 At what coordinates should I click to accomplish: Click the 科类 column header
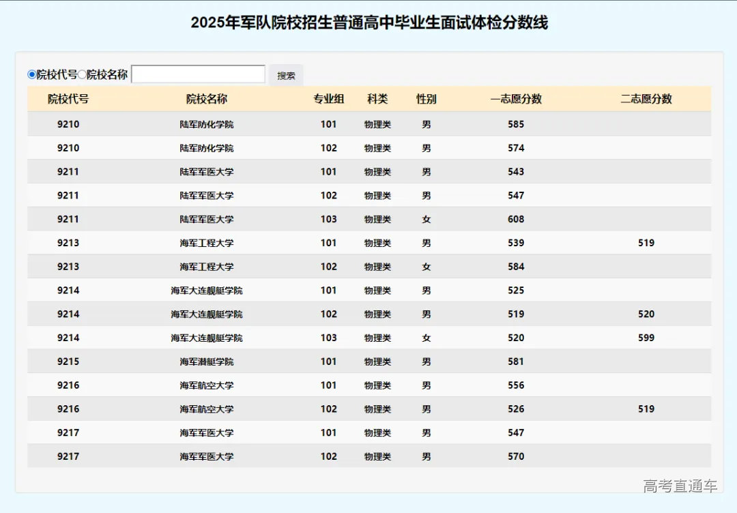tap(377, 99)
